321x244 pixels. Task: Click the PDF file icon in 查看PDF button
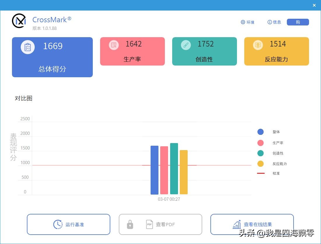pos(149,224)
